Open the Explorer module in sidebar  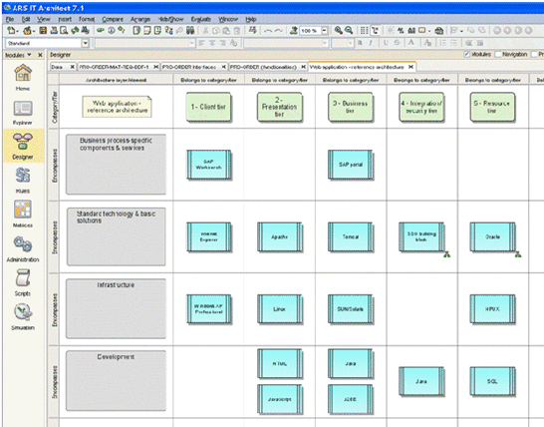pos(23,112)
